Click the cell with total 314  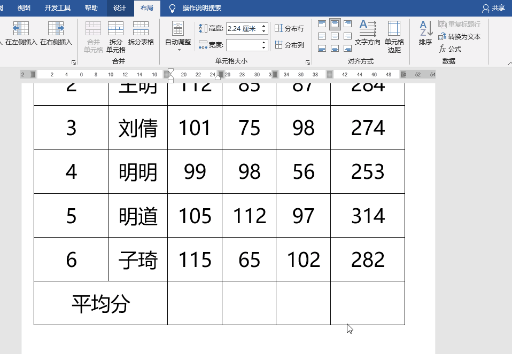[368, 216]
